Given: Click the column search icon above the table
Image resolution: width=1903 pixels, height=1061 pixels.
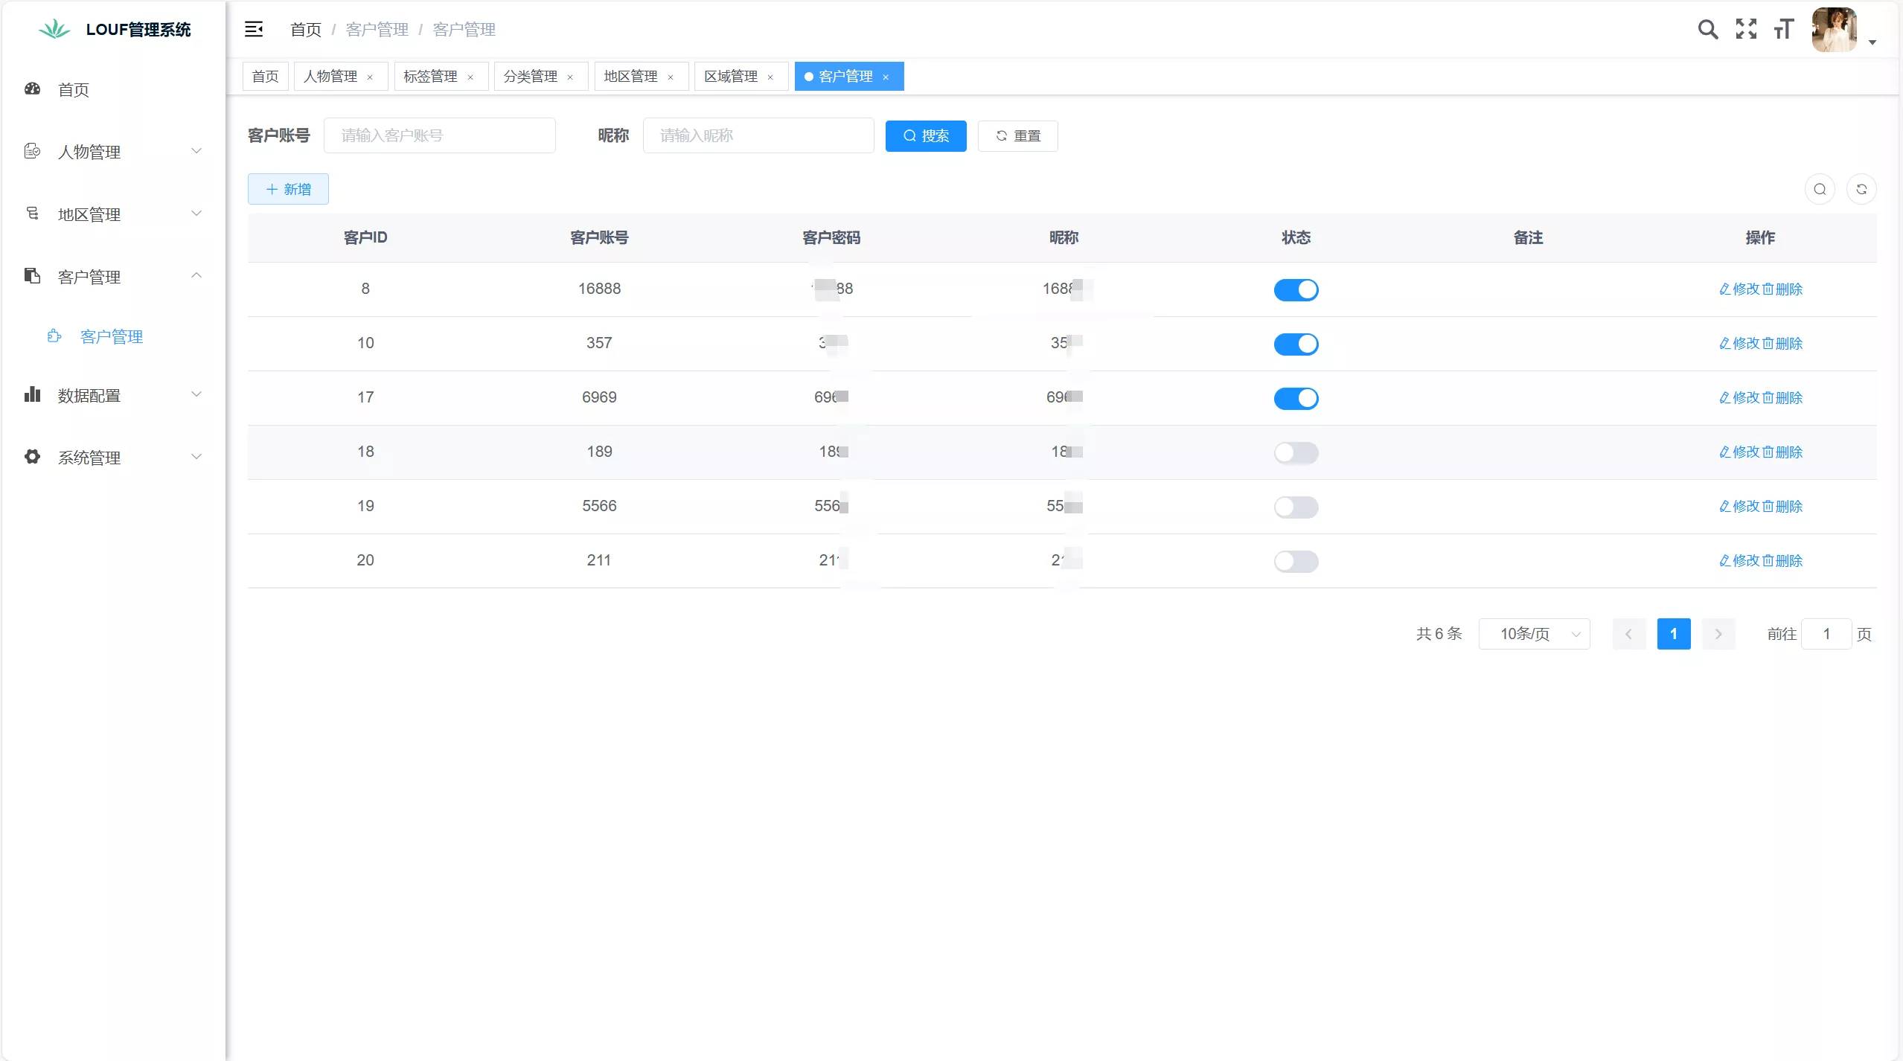Looking at the screenshot, I should [x=1819, y=189].
